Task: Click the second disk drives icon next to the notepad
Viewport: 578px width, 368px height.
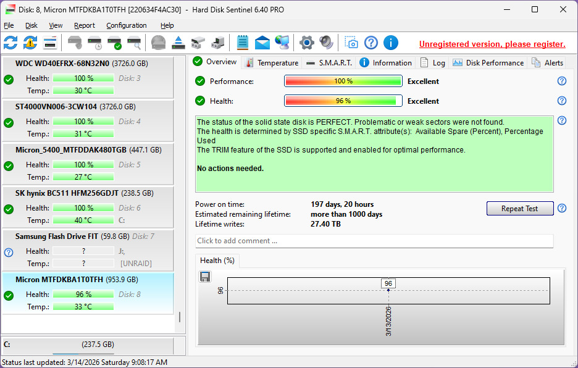Action: pyautogui.click(x=218, y=43)
